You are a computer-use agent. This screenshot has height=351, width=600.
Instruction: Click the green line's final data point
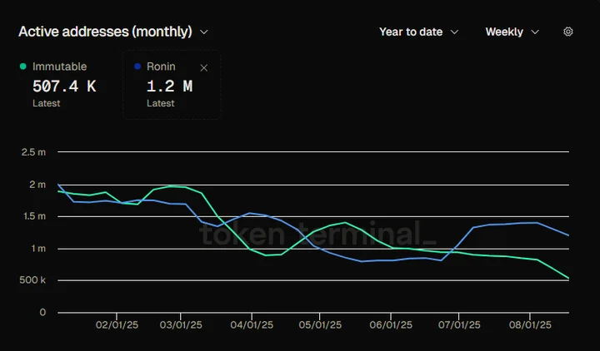pyautogui.click(x=568, y=279)
